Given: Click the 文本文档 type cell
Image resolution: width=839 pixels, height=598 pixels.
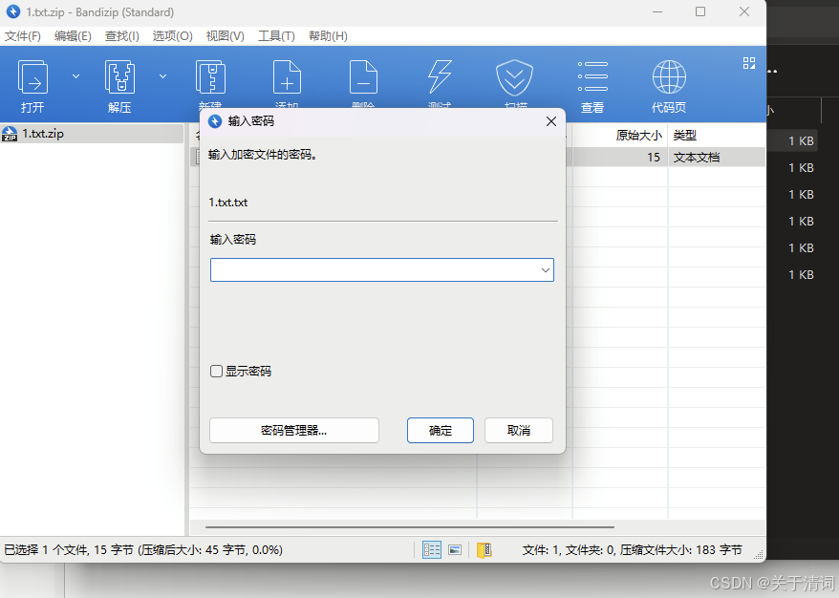Looking at the screenshot, I should (x=696, y=158).
